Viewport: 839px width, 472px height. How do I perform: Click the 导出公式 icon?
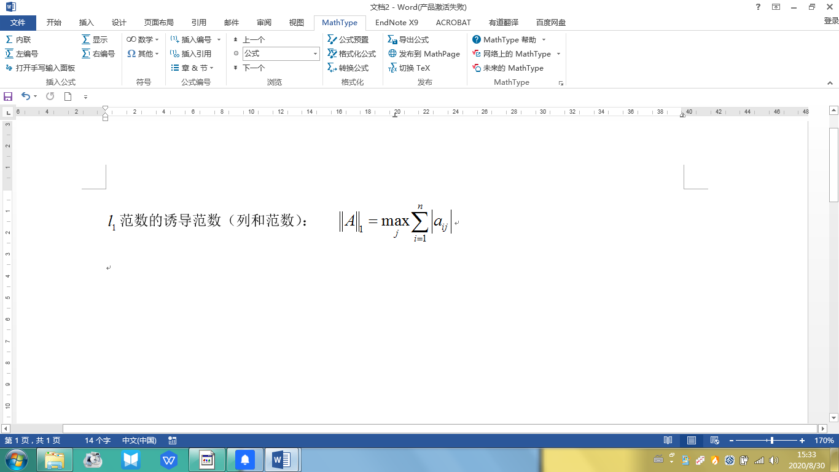392,39
